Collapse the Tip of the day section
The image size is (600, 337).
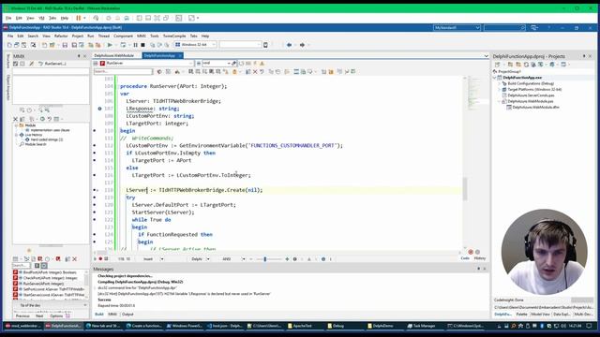coord(85,305)
